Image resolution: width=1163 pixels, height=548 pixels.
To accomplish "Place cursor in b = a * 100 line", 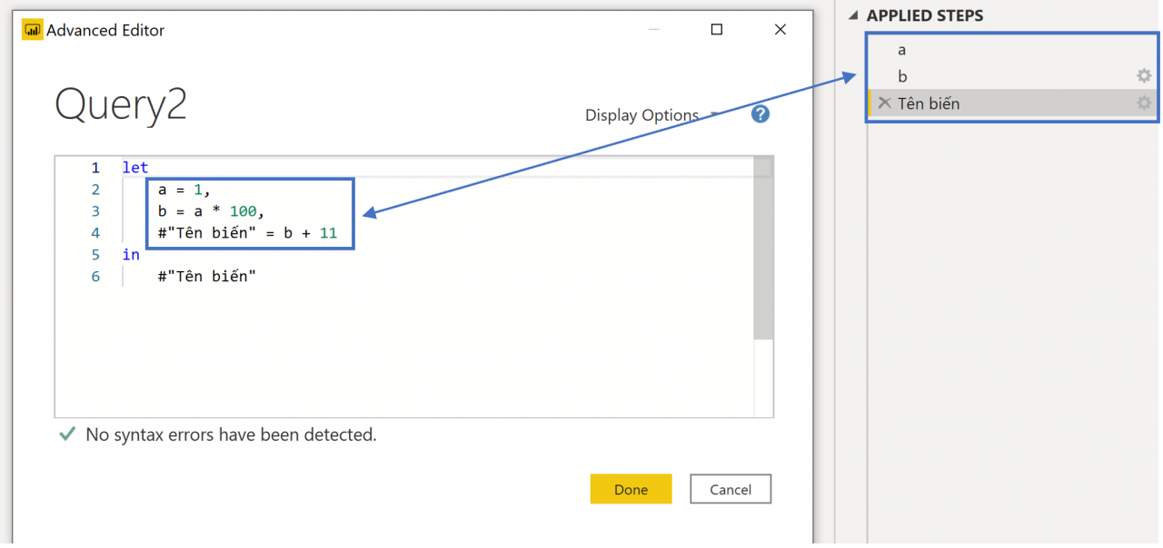I will [x=209, y=211].
